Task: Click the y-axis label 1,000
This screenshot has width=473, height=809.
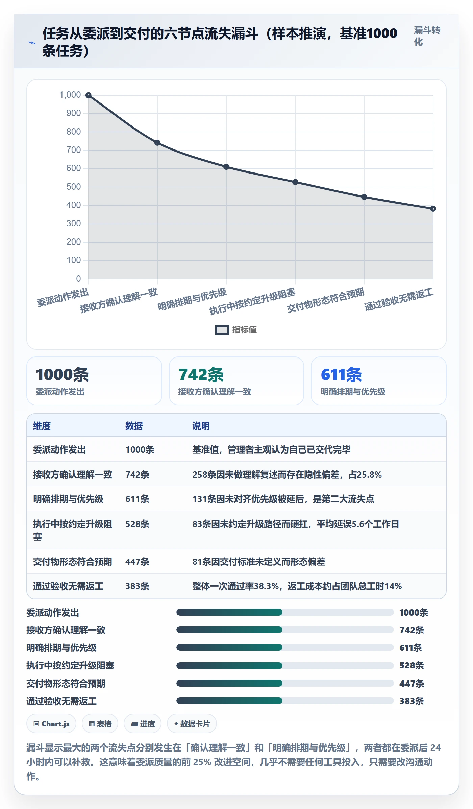Action: click(x=70, y=95)
